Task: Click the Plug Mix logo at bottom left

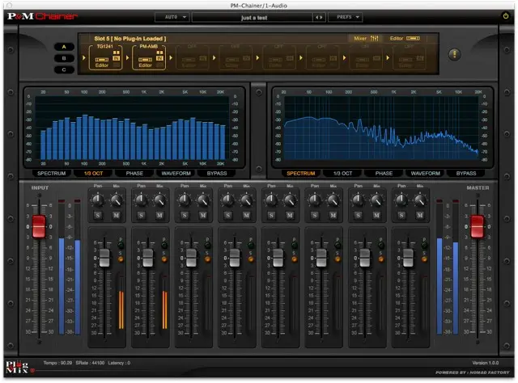Action: click(x=17, y=367)
